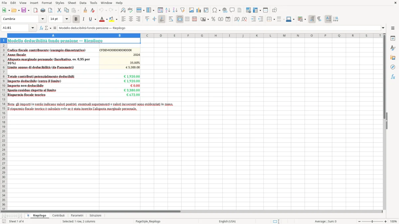This screenshot has height=224, width=399.
Task: Insert a chart
Action: pos(199,10)
